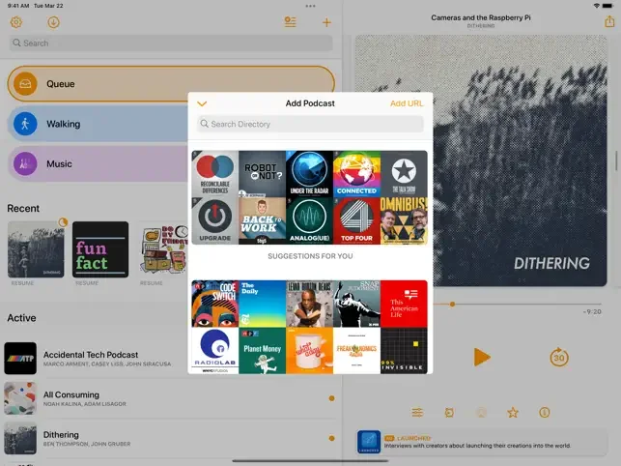Select the Walking playlist

98,124
